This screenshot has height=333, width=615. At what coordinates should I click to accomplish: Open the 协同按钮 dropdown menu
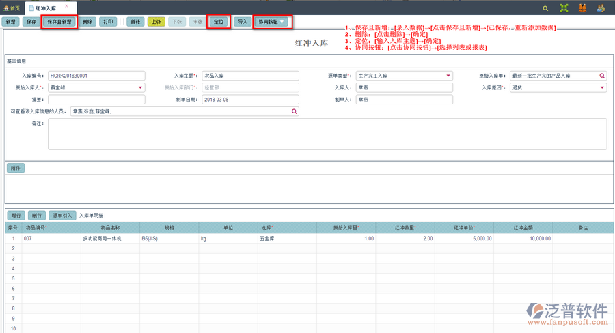(x=272, y=22)
